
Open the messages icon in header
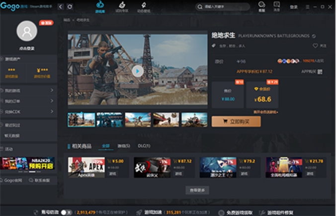276,4
